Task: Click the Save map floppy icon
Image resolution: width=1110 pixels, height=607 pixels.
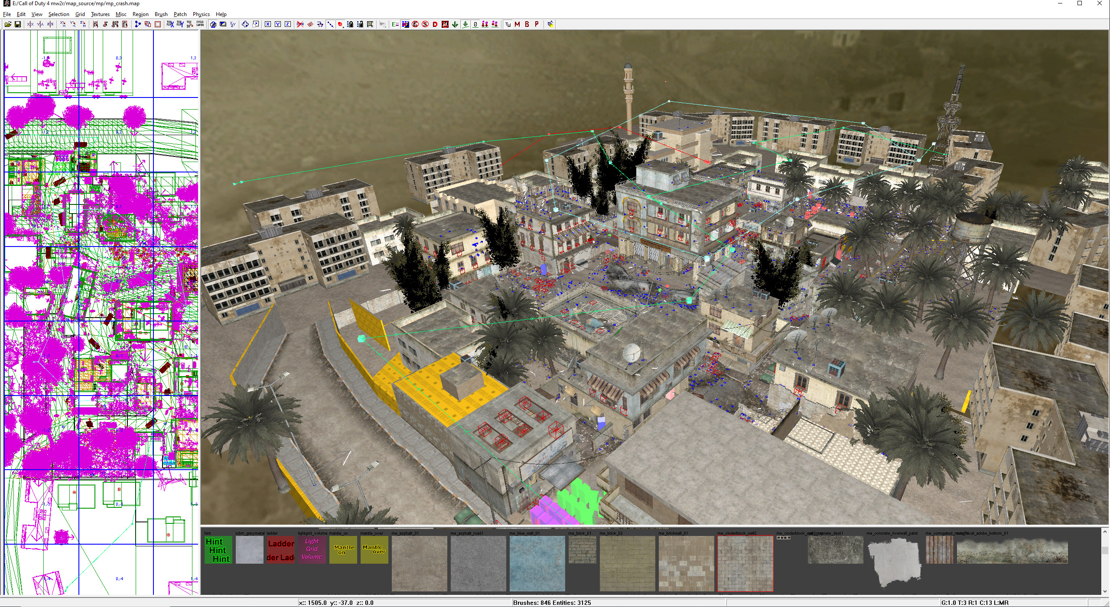Action: coord(18,24)
